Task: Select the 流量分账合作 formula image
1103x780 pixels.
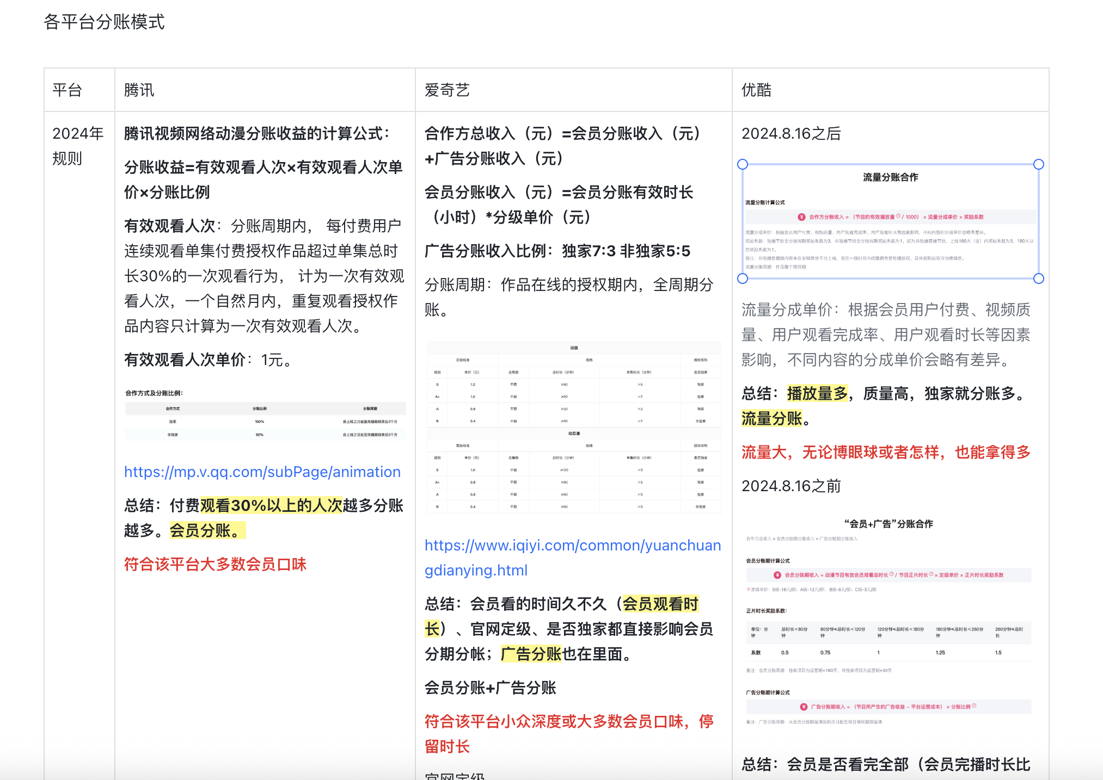Action: point(890,221)
